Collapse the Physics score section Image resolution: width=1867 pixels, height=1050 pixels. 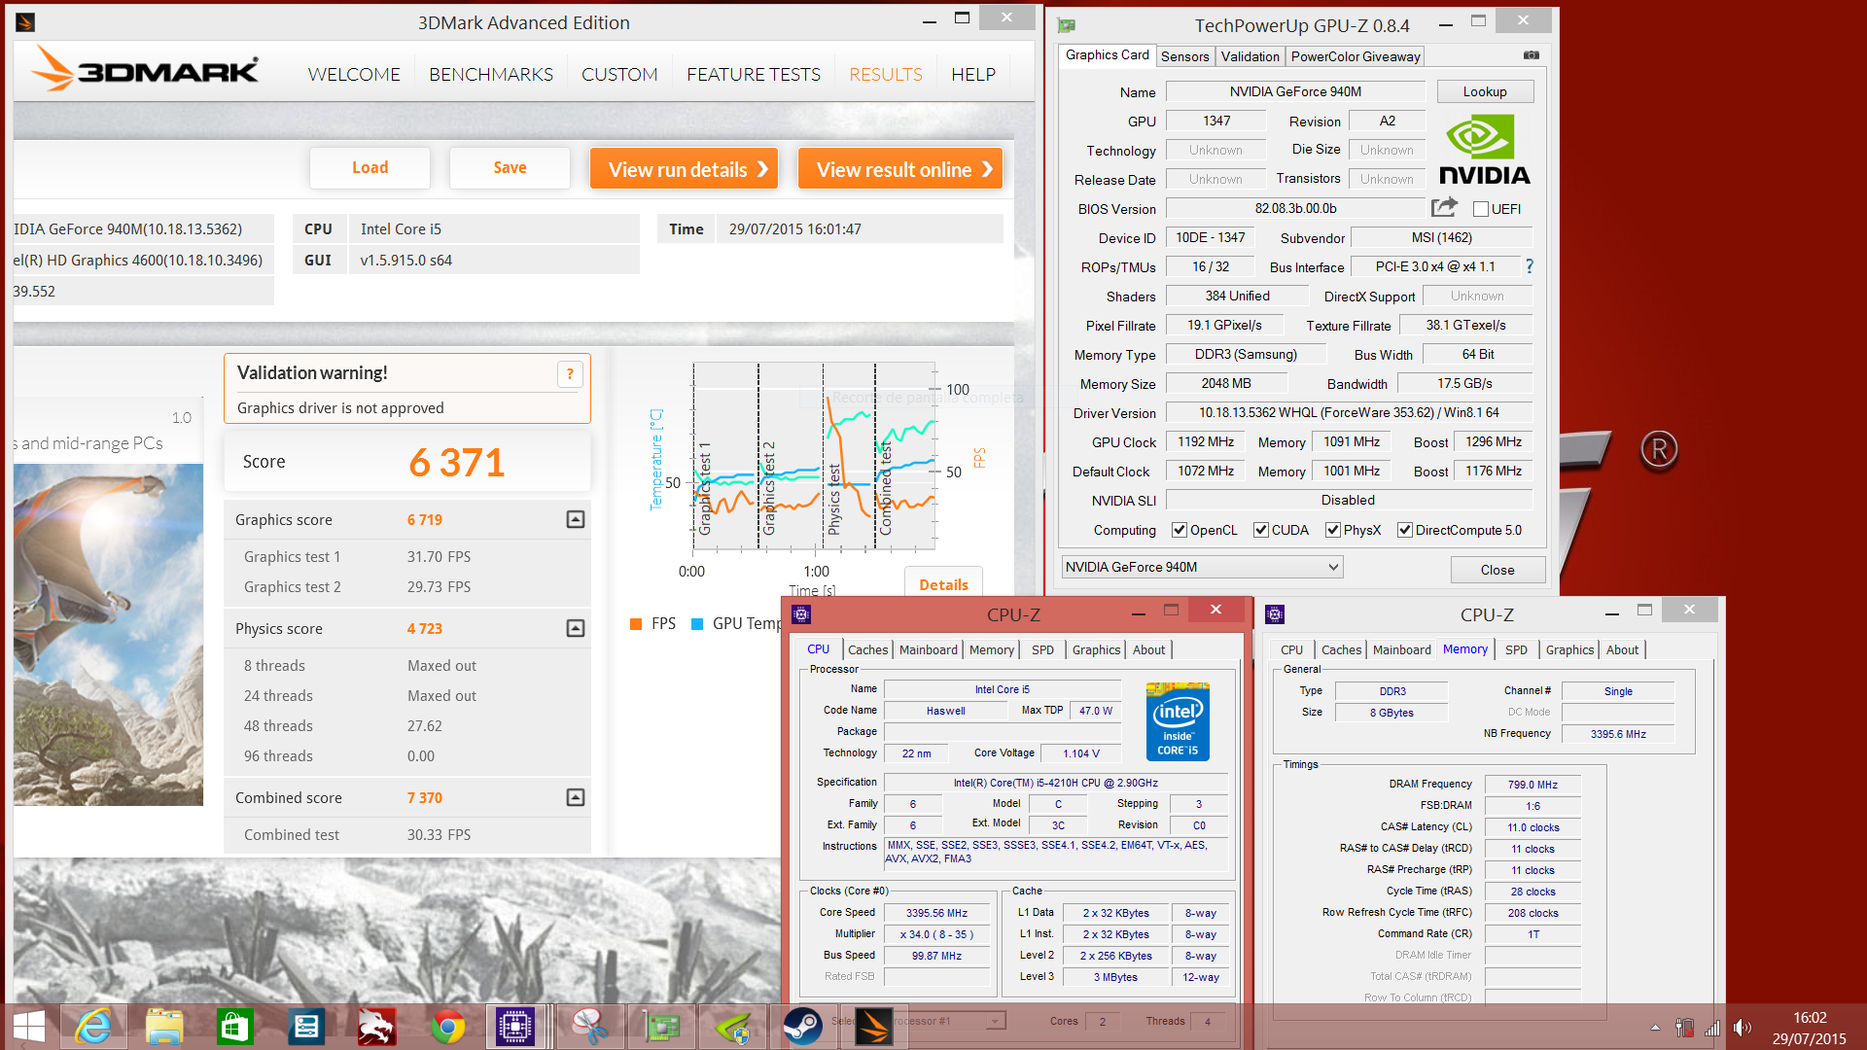point(576,628)
